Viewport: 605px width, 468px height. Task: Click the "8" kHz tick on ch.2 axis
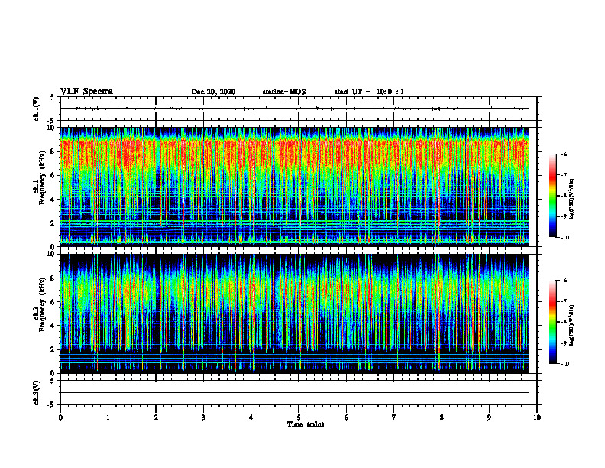[x=53, y=278]
